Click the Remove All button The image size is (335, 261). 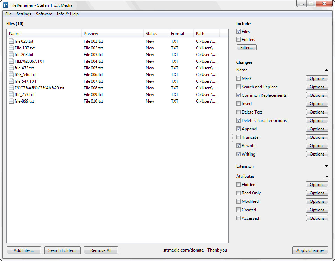[101, 250]
